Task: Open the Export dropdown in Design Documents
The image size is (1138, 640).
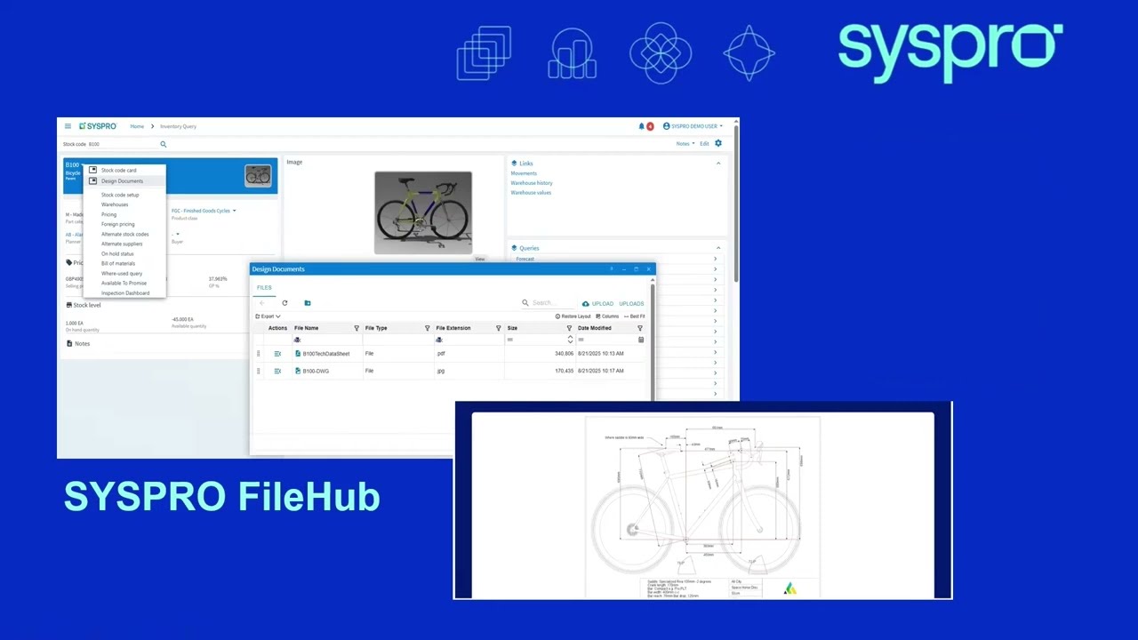Action: tap(268, 316)
